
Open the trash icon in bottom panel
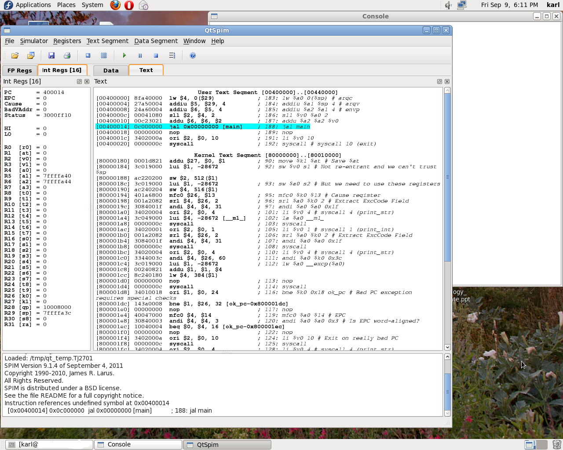pos(557,445)
